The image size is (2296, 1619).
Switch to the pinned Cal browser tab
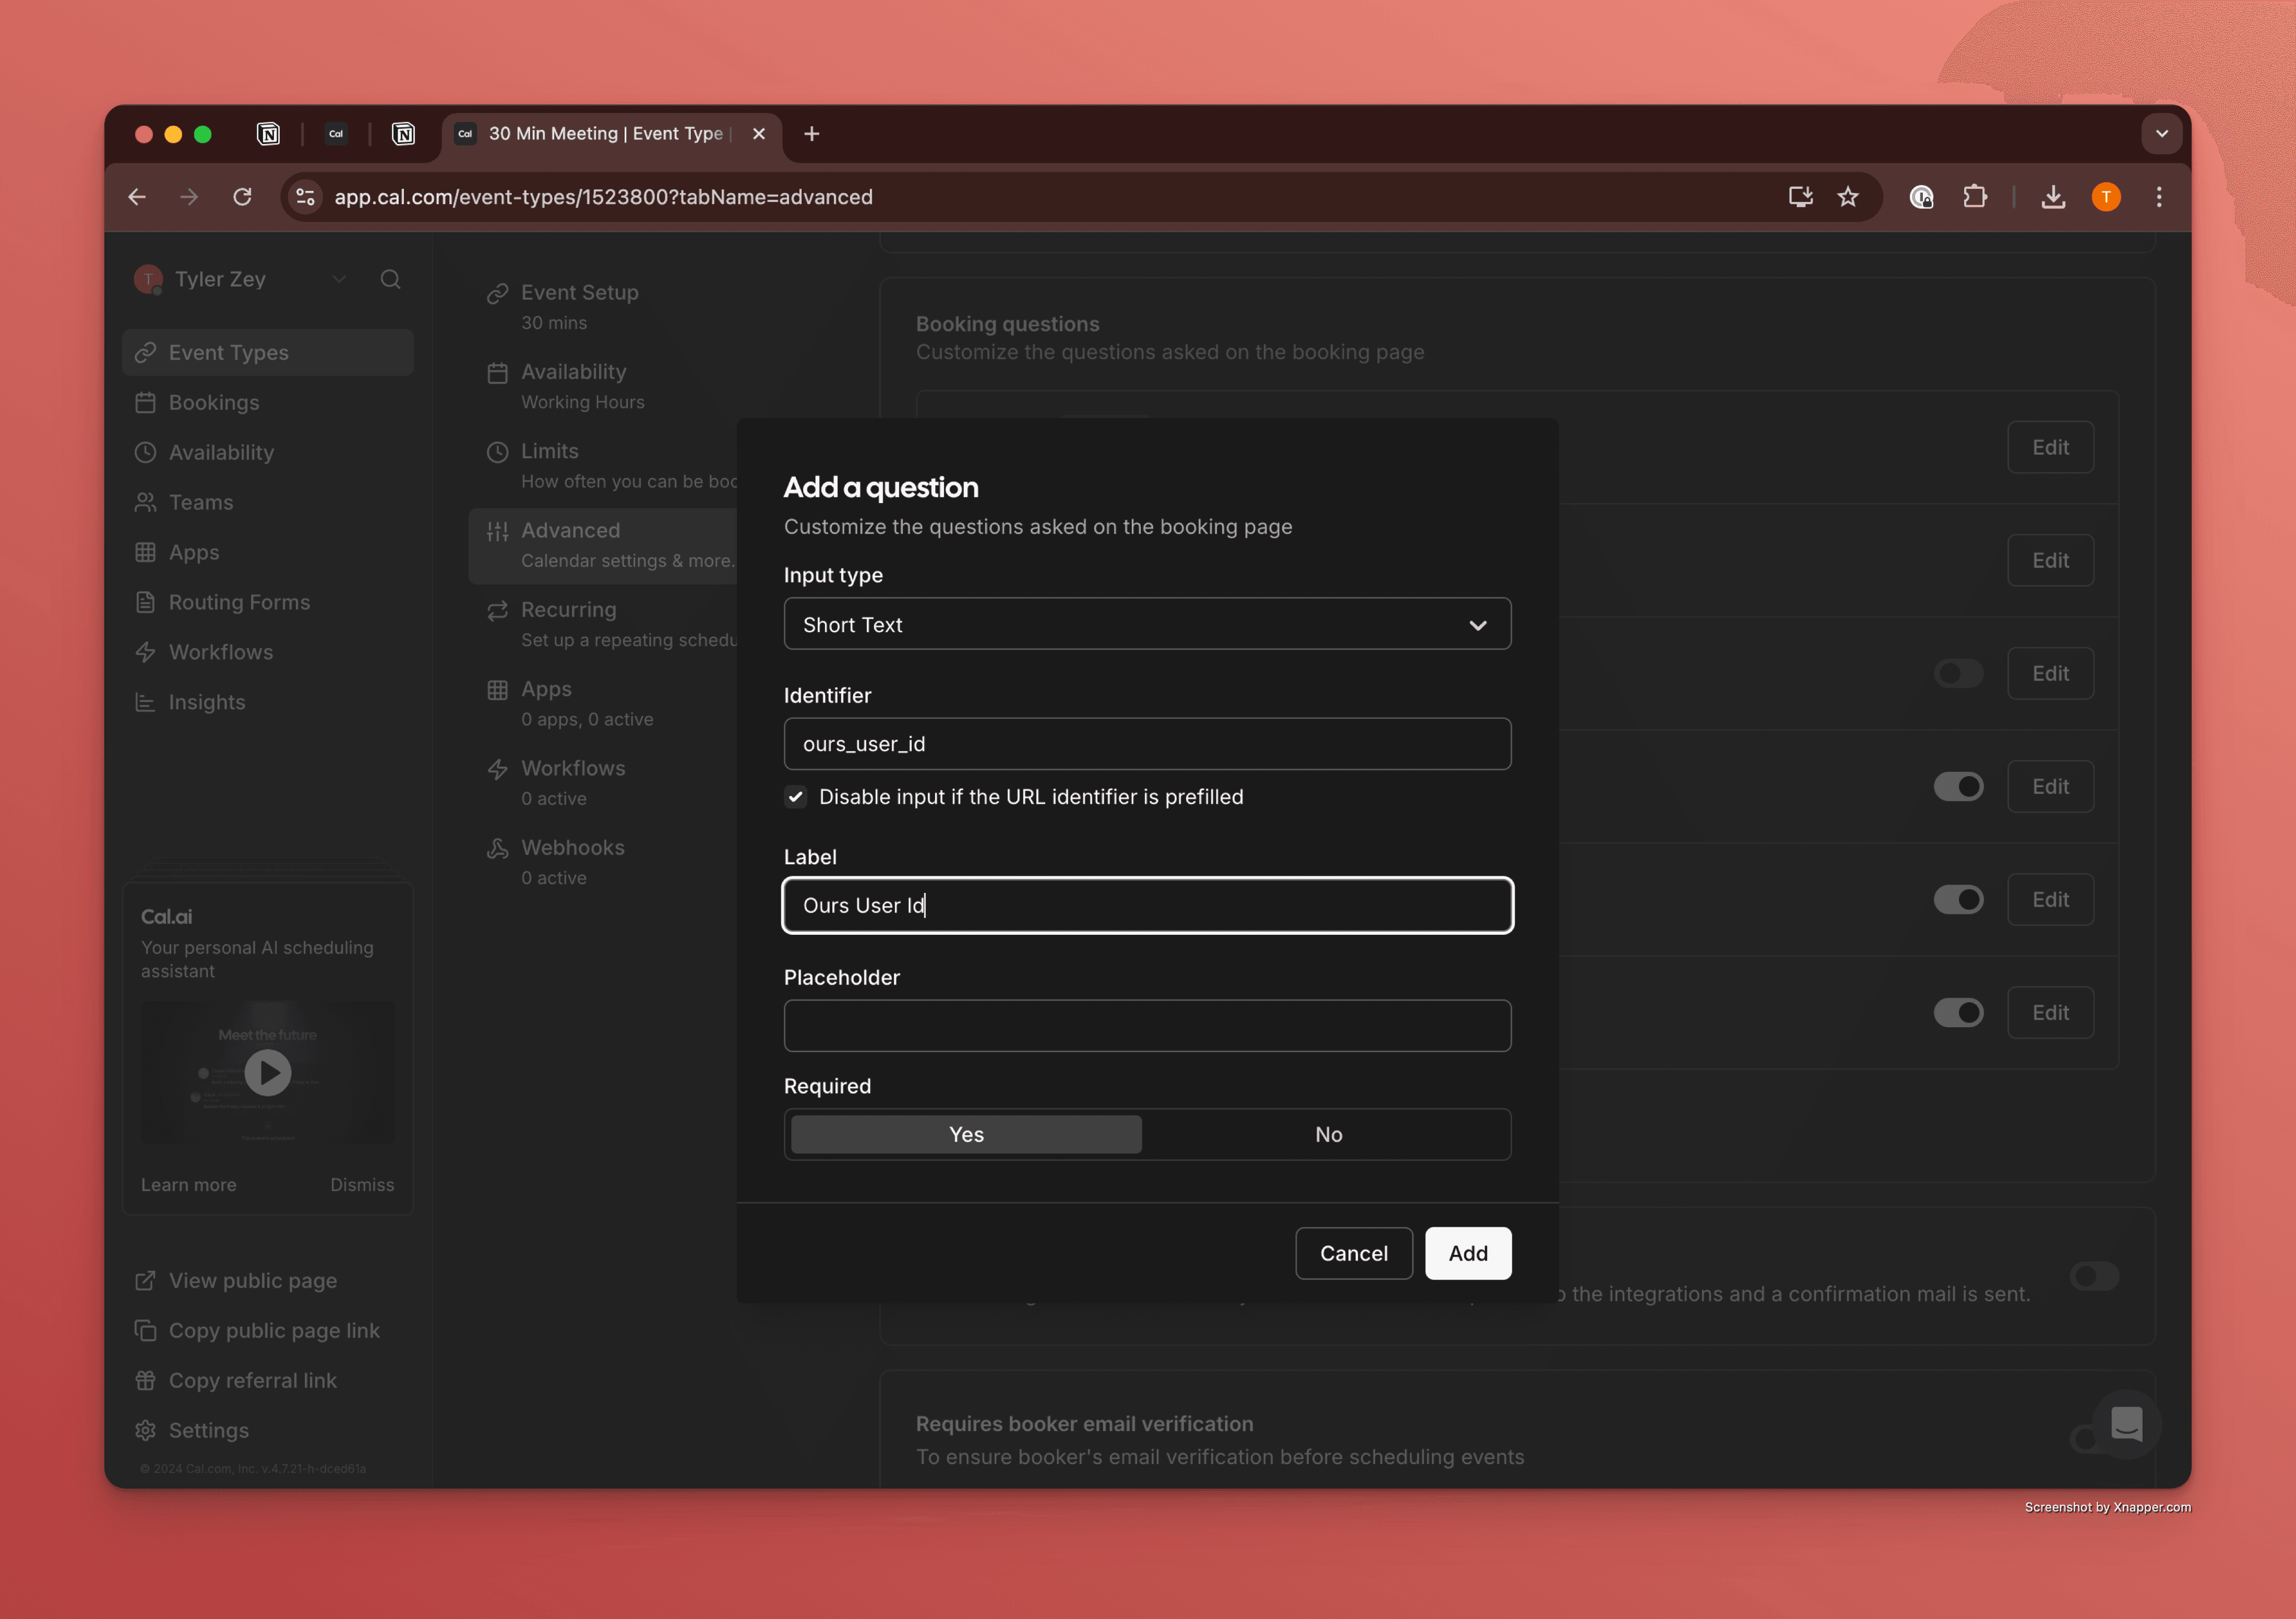click(336, 134)
